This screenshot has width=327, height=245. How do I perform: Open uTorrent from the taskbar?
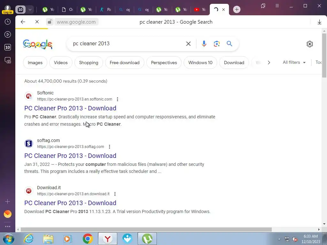point(147,239)
